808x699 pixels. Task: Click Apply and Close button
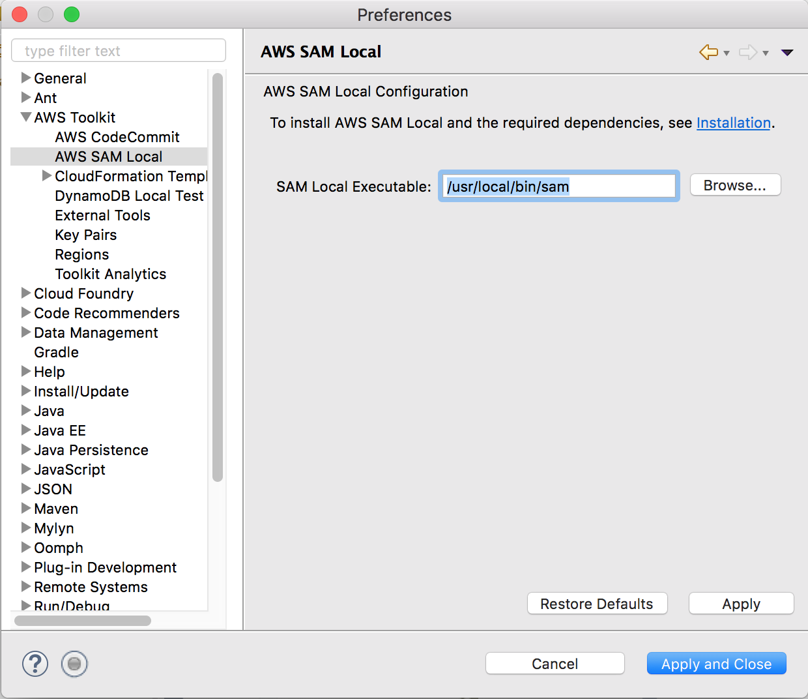point(717,664)
